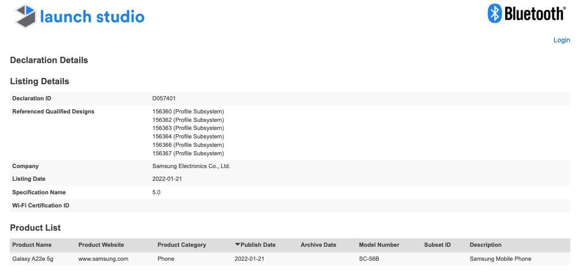
Task: Sort products by Model Number column
Action: point(379,245)
